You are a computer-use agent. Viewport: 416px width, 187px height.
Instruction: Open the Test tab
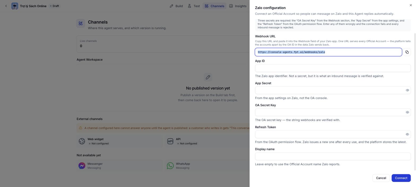pos(194,6)
